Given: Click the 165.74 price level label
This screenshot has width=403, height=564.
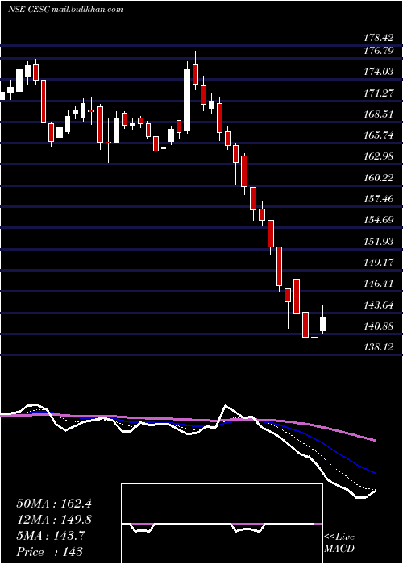Looking at the screenshot, I should point(379,135).
